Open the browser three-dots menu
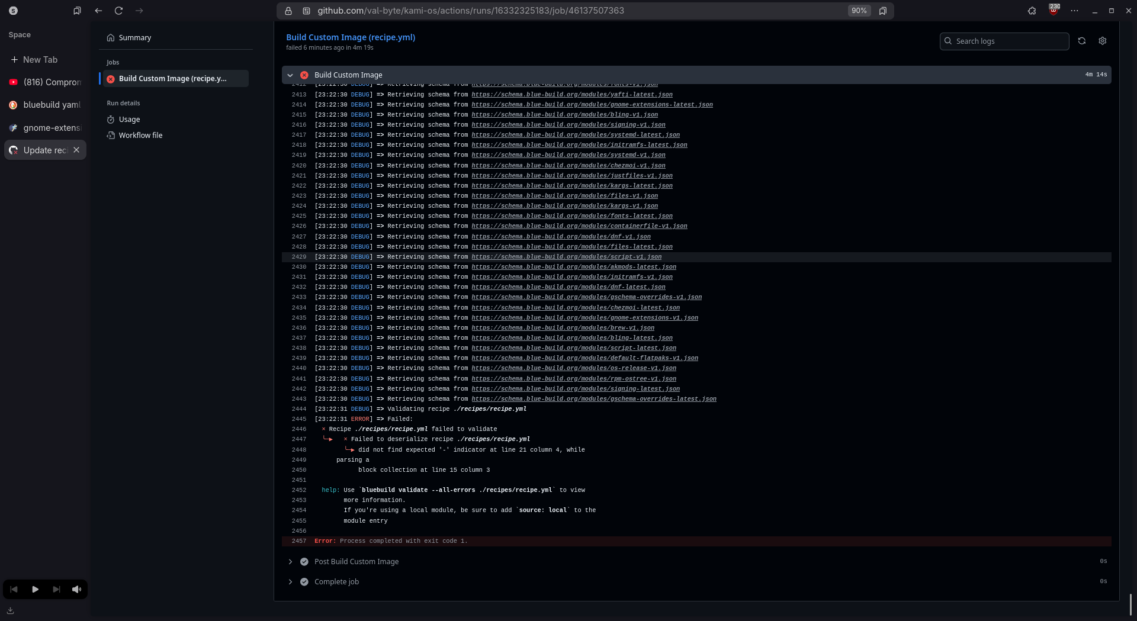This screenshot has height=621, width=1137. coord(1074,11)
